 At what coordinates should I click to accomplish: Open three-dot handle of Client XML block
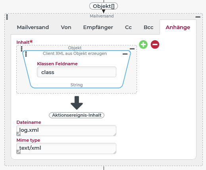[x=26, y=54]
